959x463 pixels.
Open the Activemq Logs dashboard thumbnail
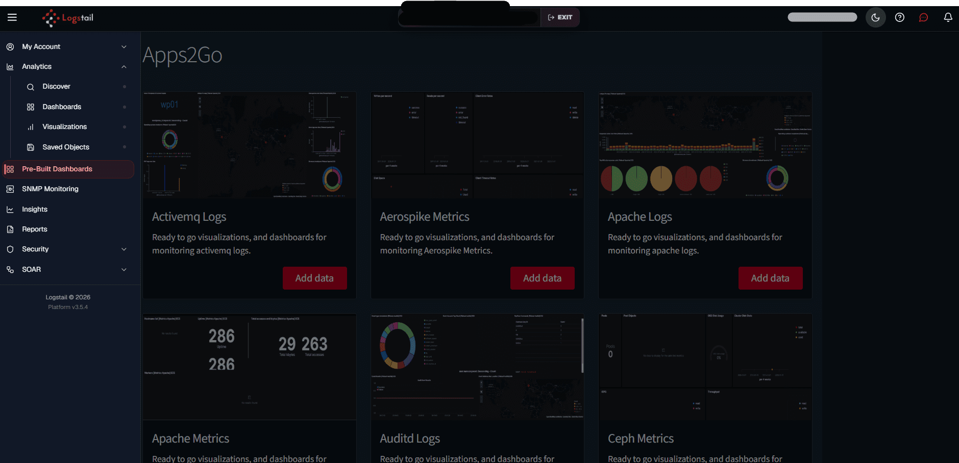click(x=250, y=145)
